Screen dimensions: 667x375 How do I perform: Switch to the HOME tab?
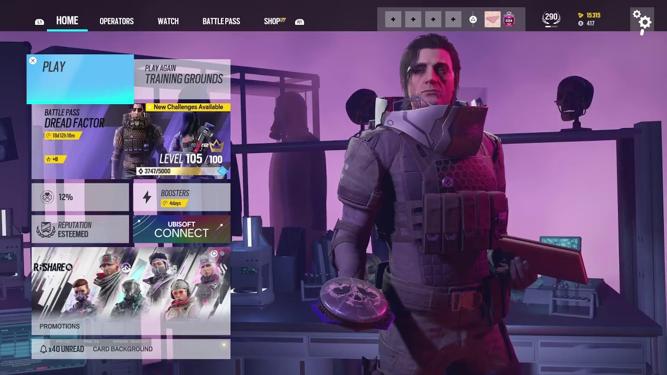(x=67, y=21)
